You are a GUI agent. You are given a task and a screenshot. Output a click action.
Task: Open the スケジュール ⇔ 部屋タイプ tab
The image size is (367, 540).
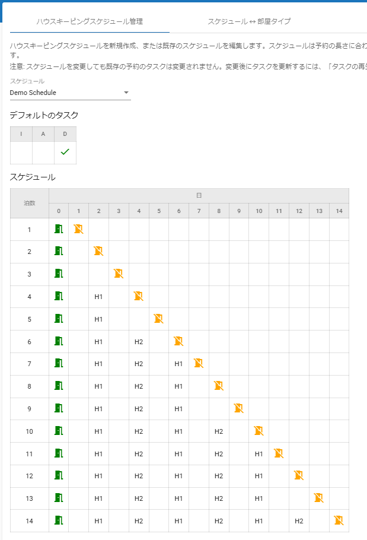(249, 21)
